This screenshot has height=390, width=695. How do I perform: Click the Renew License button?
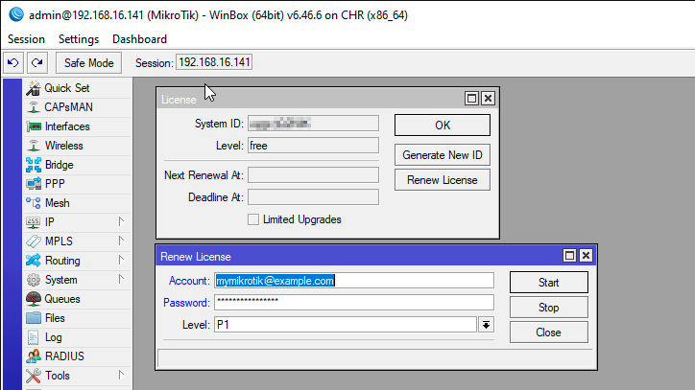pyautogui.click(x=443, y=180)
